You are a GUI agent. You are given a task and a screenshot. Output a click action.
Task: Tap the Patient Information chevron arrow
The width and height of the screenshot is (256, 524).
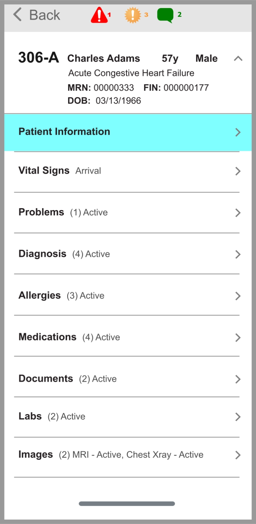click(x=238, y=132)
